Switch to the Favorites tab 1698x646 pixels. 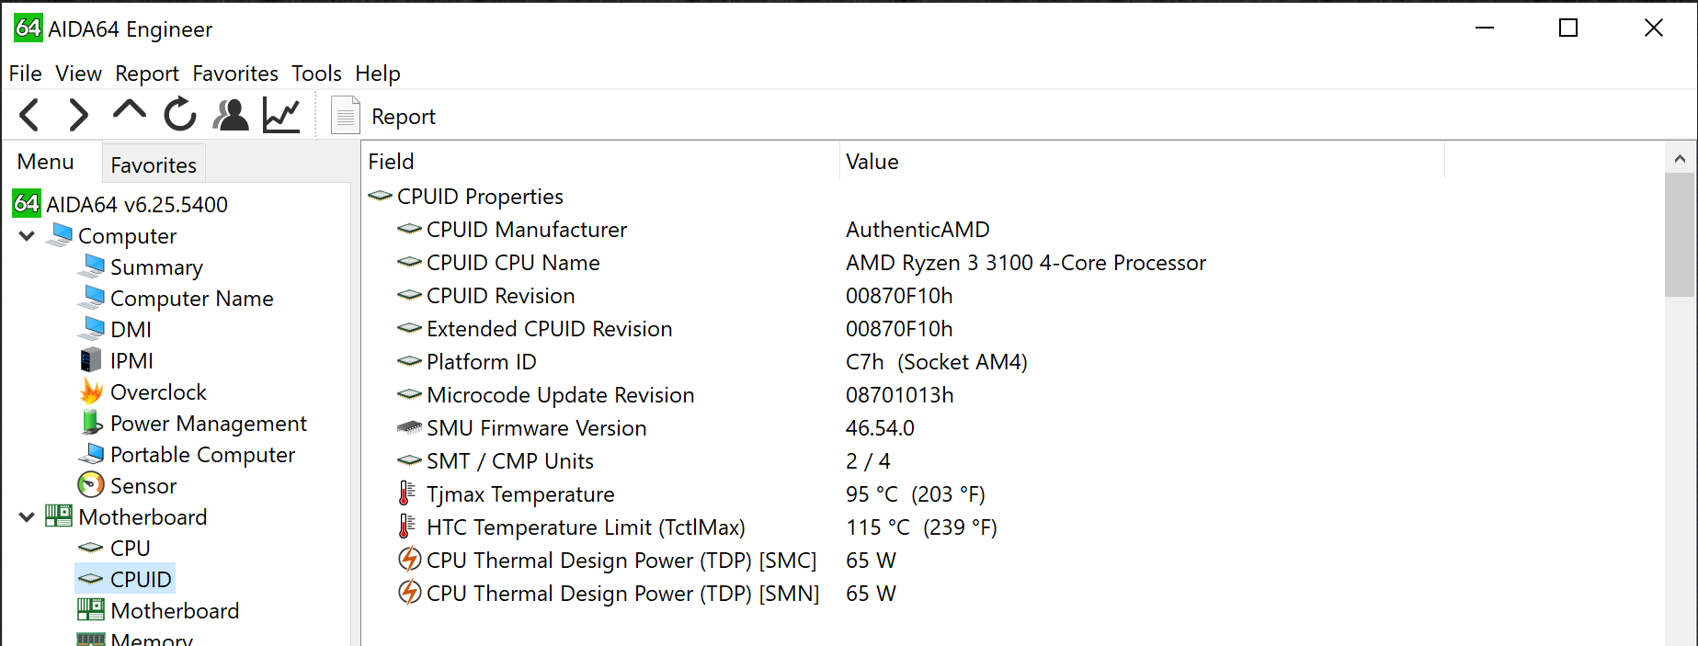[154, 165]
